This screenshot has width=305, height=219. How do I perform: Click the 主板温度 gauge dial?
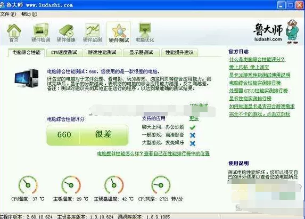tap(71, 185)
